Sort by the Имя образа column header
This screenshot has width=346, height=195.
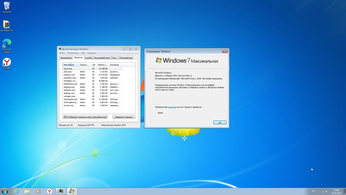[x=71, y=65]
